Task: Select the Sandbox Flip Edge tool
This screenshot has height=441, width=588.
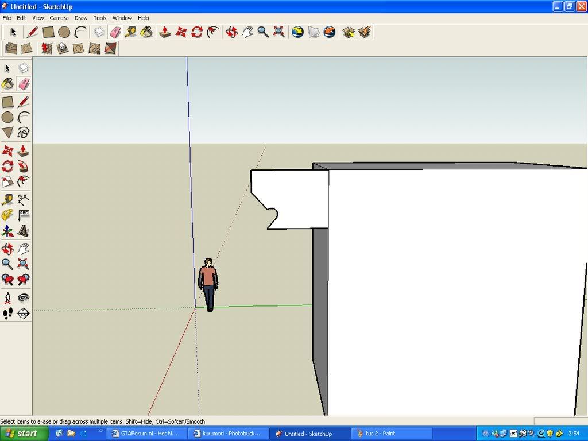Action: tap(110, 48)
